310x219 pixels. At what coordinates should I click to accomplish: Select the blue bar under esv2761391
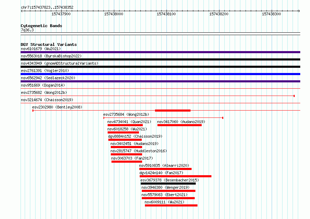160,74
